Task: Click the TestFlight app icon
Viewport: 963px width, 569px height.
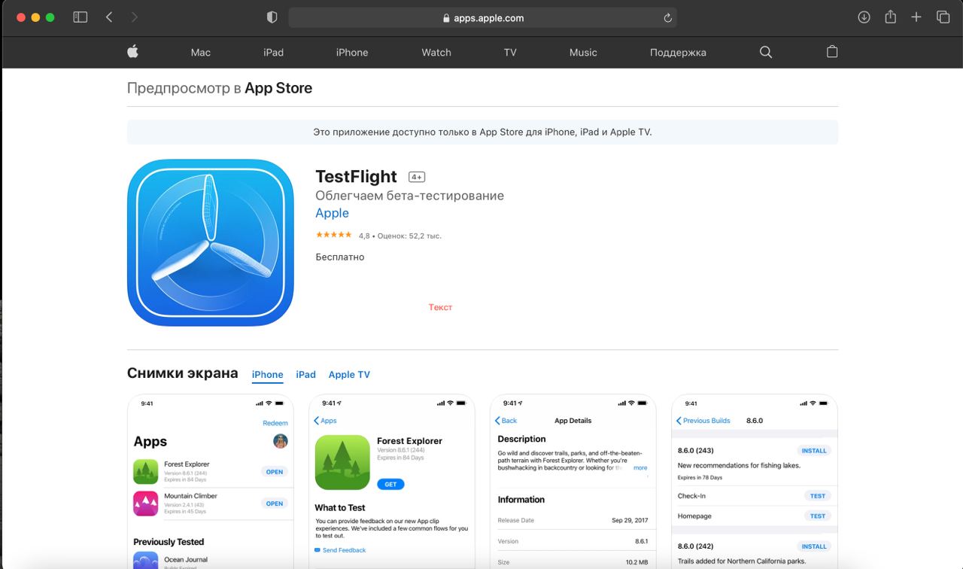Action: click(211, 242)
